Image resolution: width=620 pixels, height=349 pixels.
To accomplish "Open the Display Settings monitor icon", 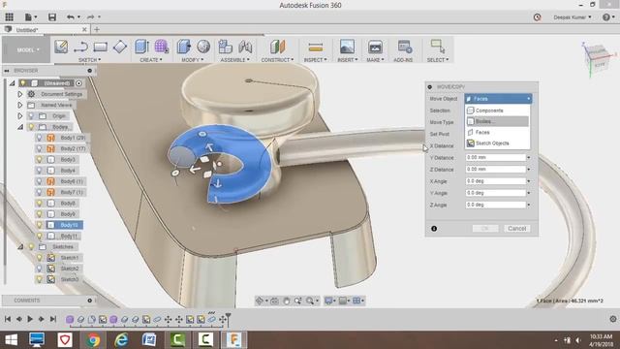I will coord(328,301).
